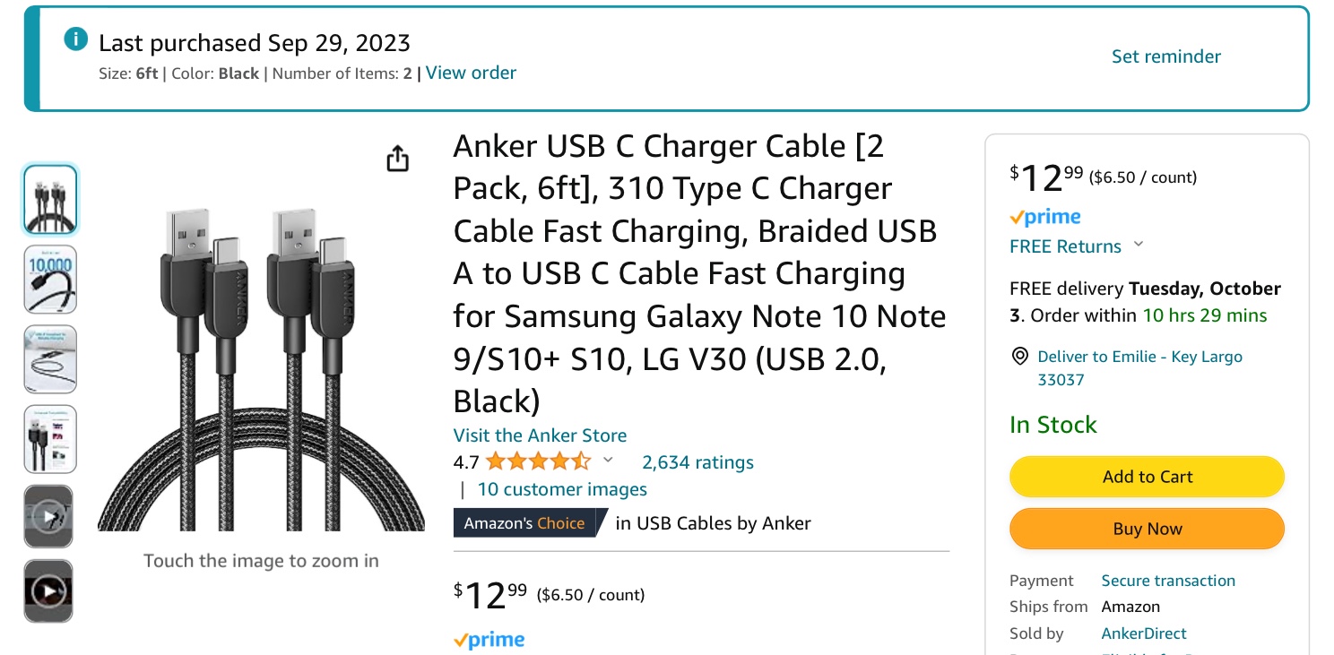Play the last product video thumbnail
1334x655 pixels.
[x=49, y=591]
